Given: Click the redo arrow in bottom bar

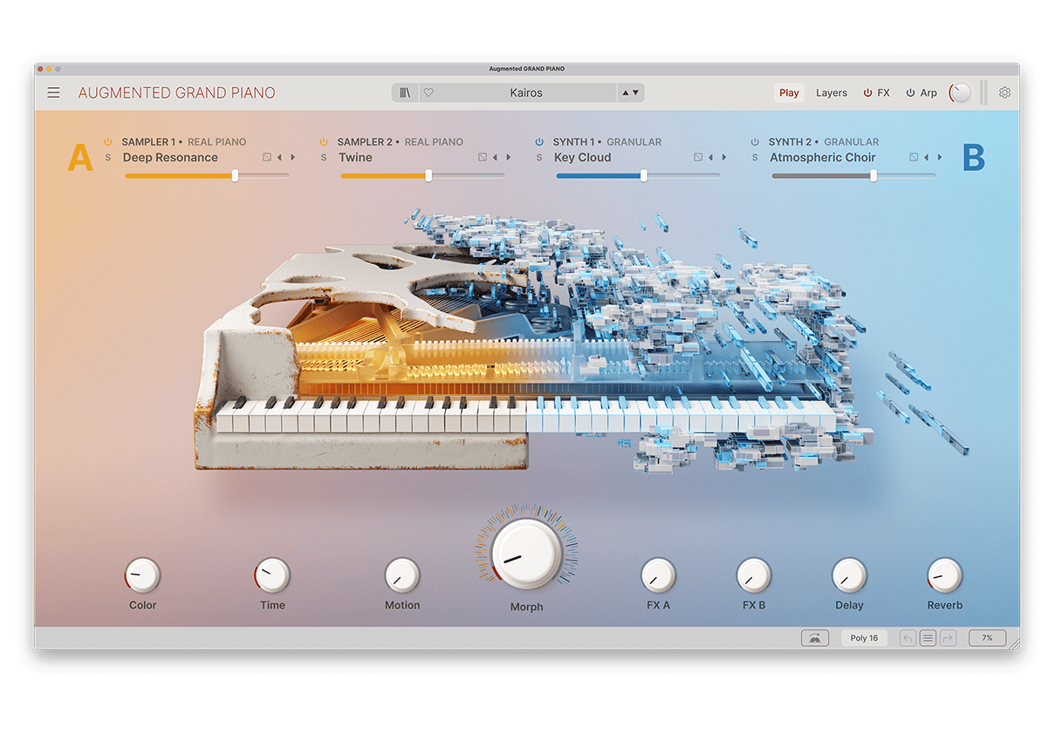Looking at the screenshot, I should coord(948,638).
